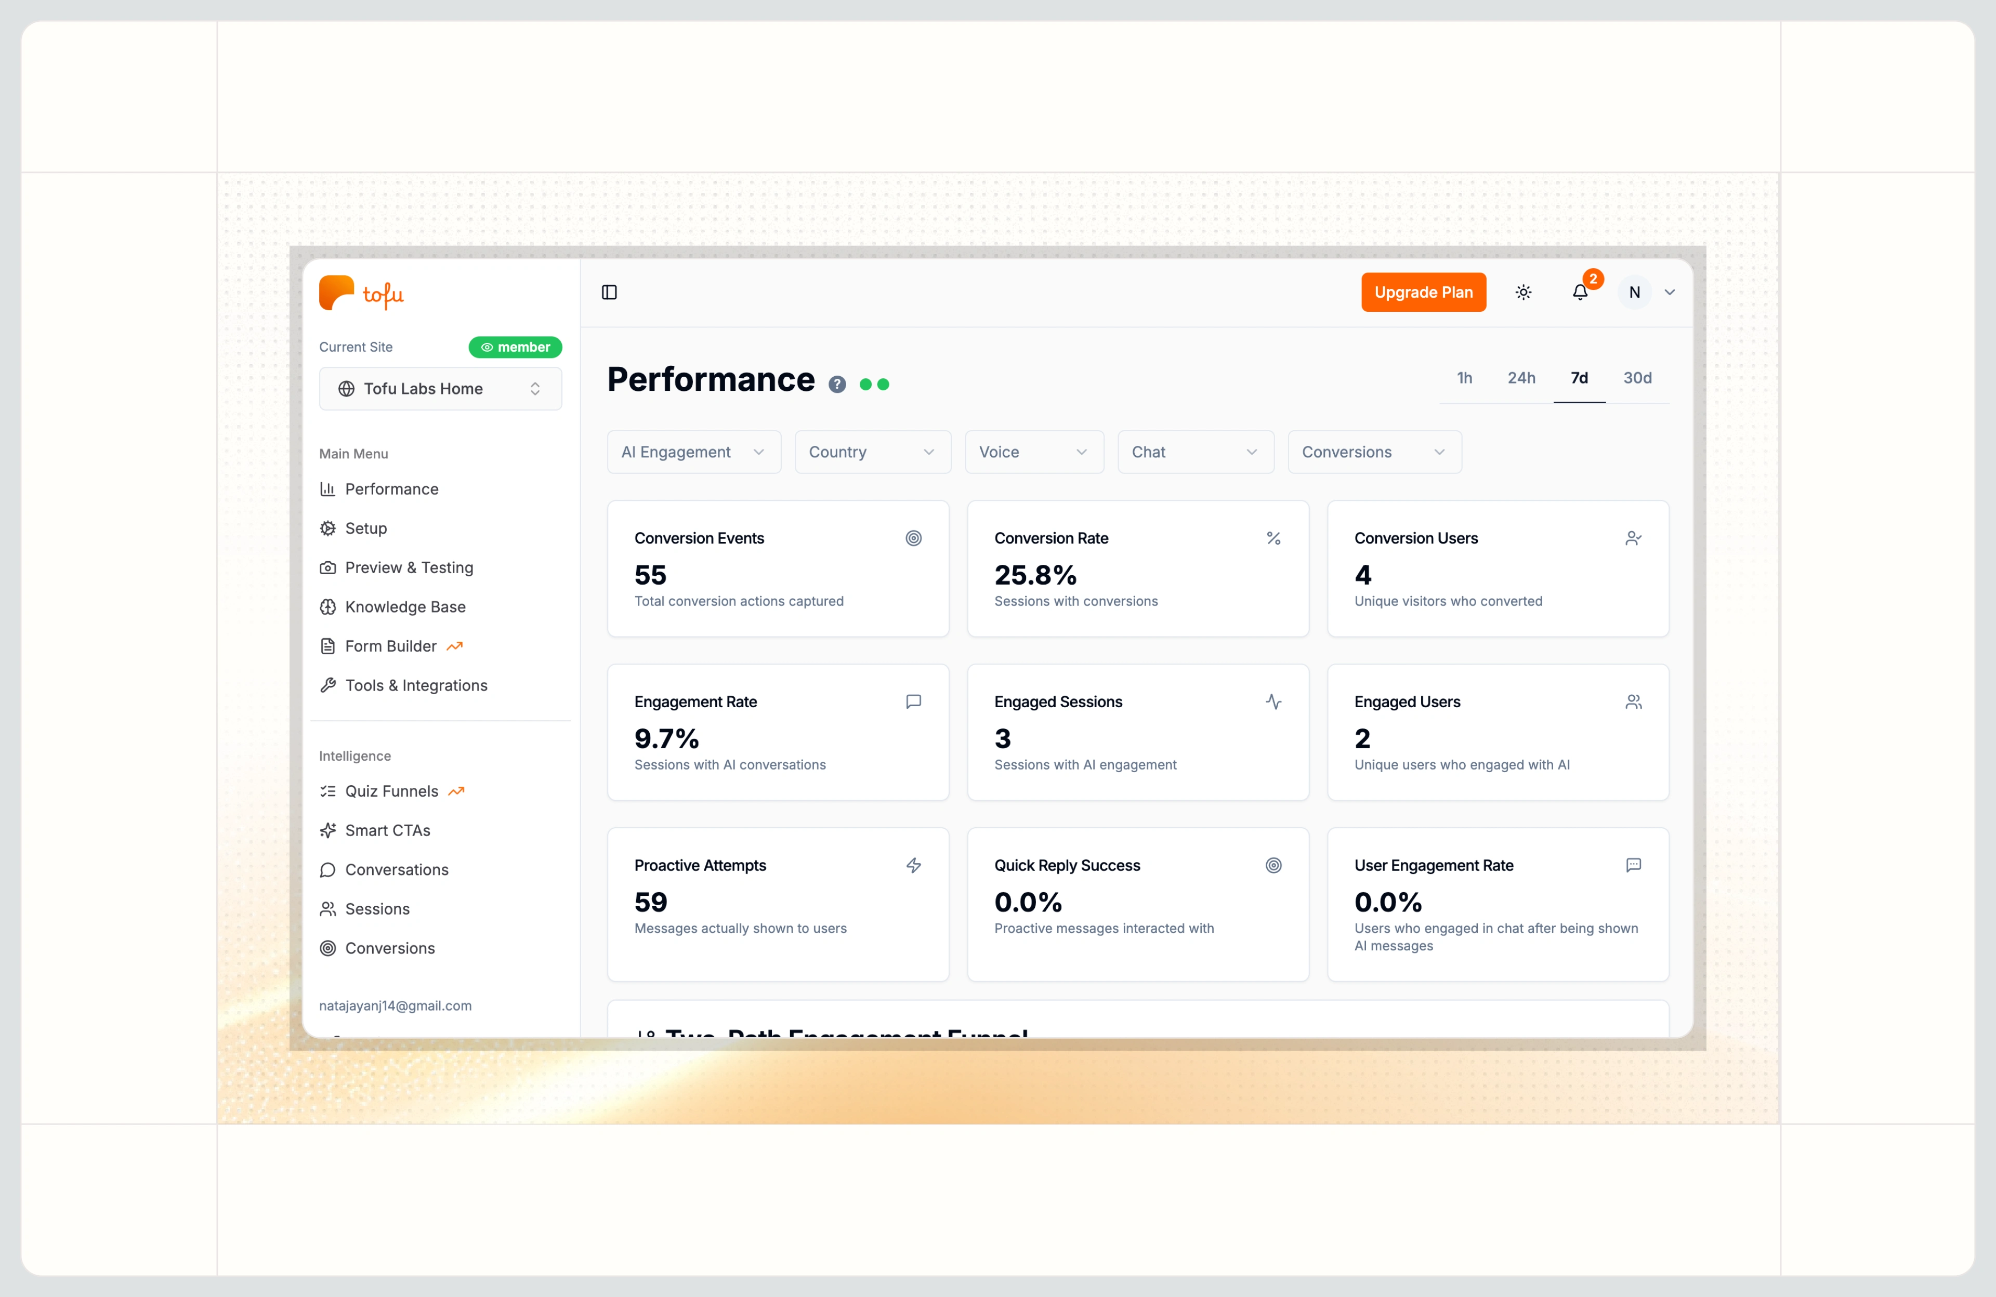This screenshot has width=1996, height=1297.
Task: Go to Quiz Funnels in Intelligence
Action: [x=391, y=791]
